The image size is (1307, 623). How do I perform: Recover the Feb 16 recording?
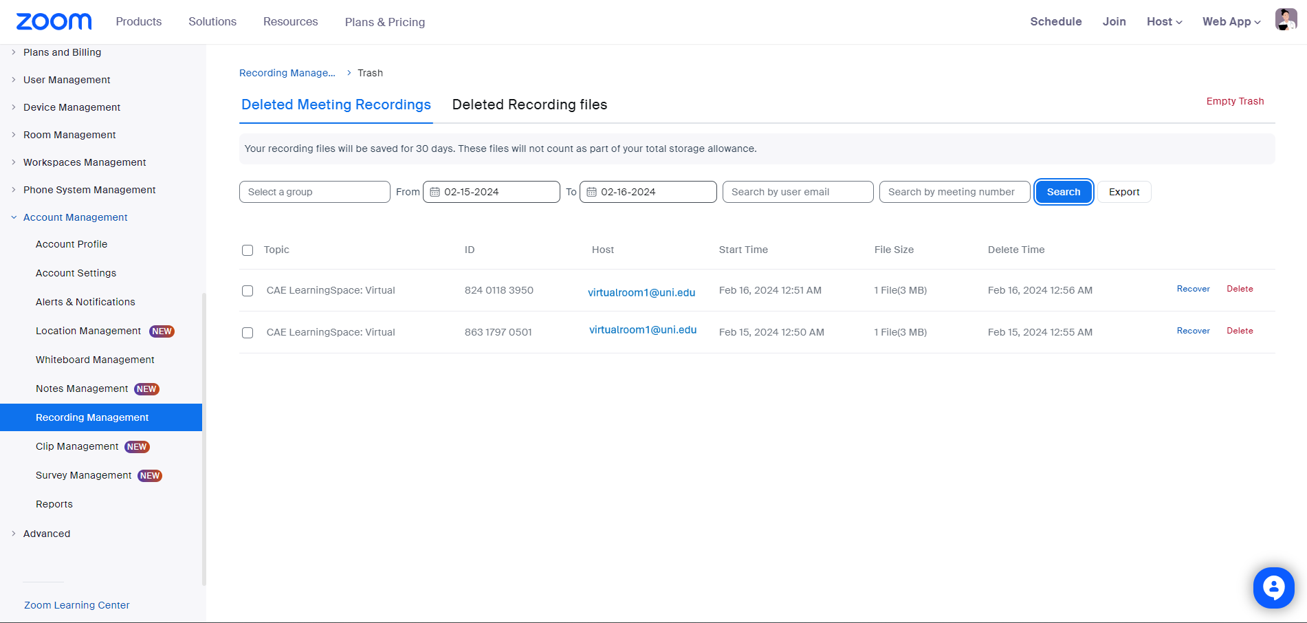(x=1193, y=289)
